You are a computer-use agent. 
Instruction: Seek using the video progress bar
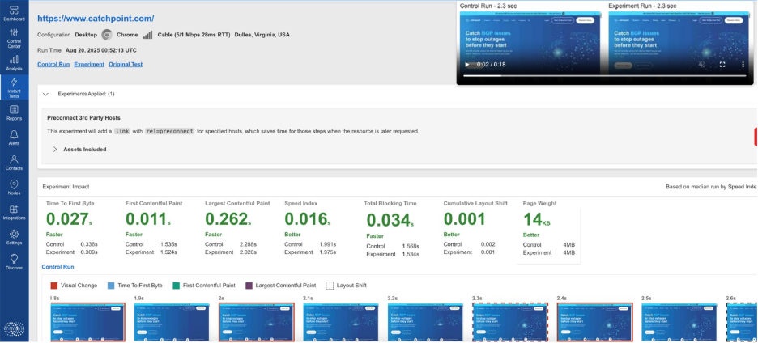pyautogui.click(x=604, y=76)
